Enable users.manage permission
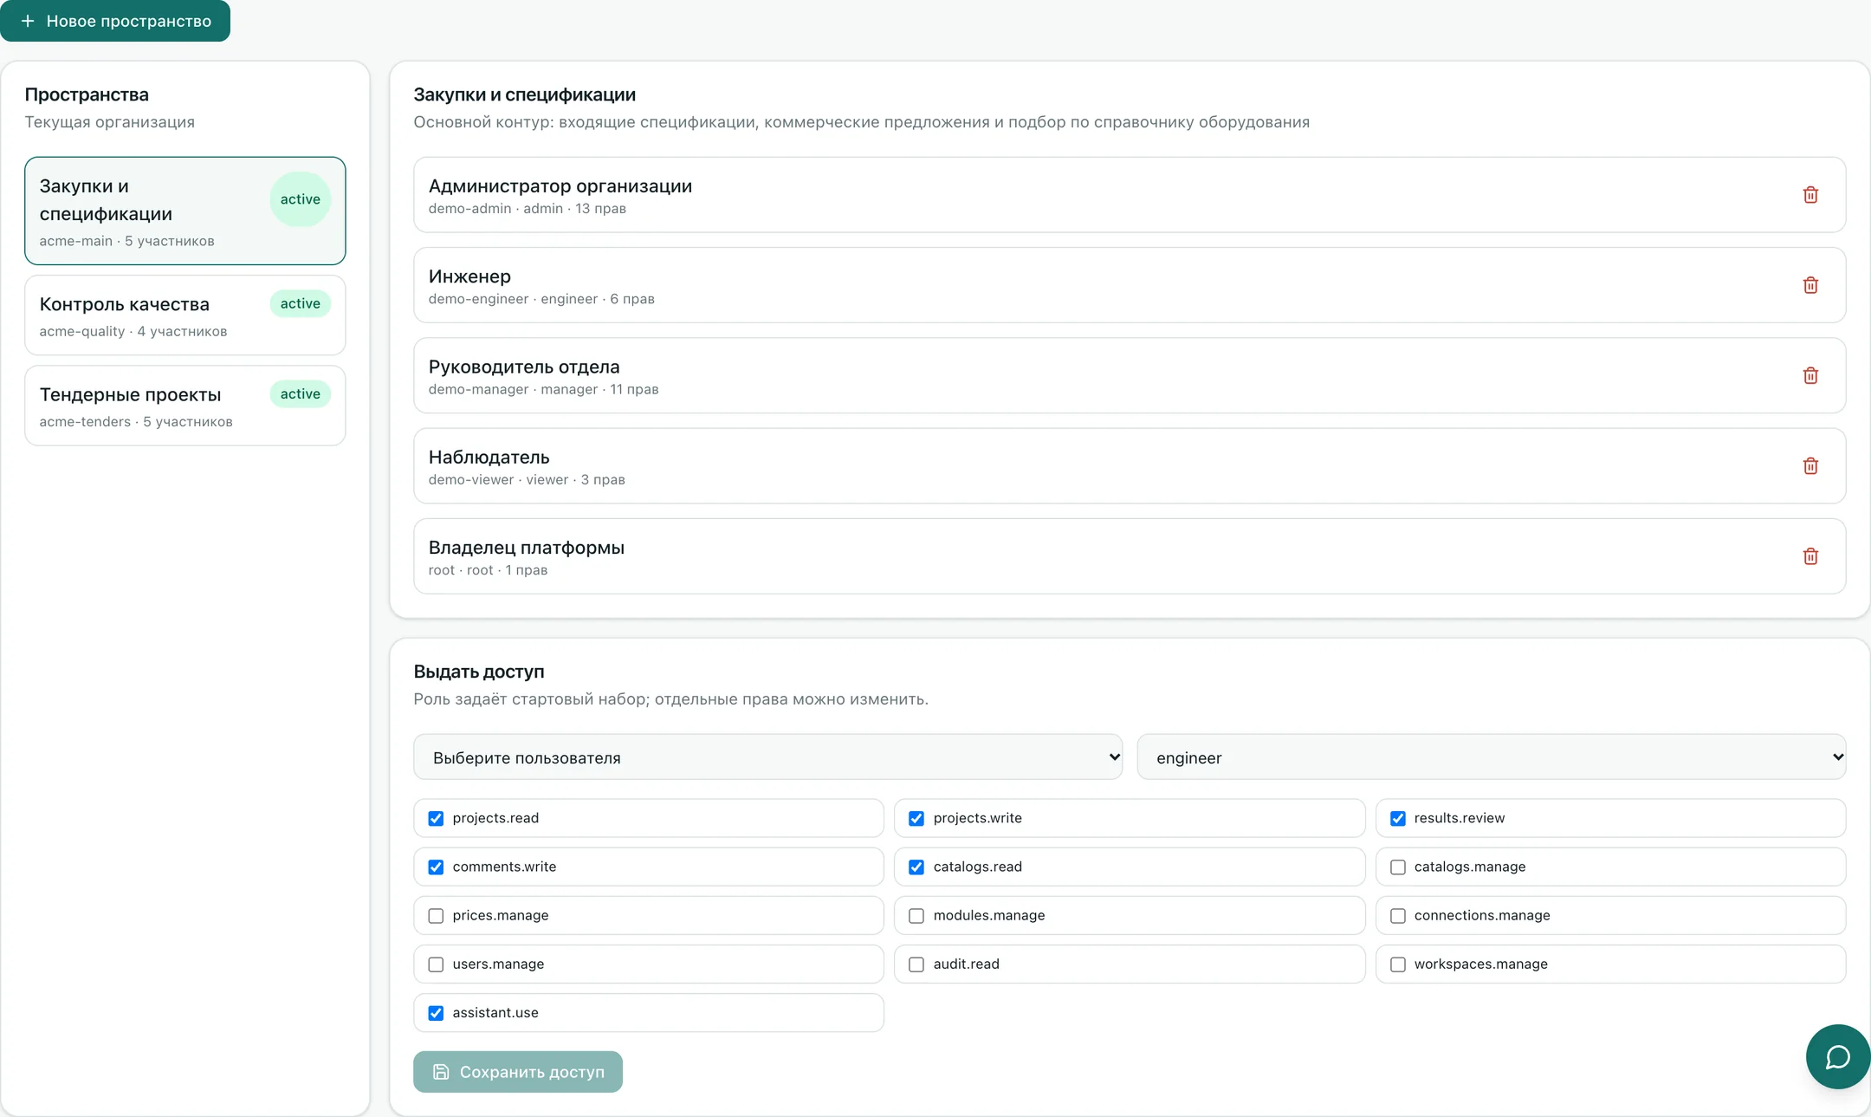Image resolution: width=1871 pixels, height=1117 pixels. tap(436, 964)
